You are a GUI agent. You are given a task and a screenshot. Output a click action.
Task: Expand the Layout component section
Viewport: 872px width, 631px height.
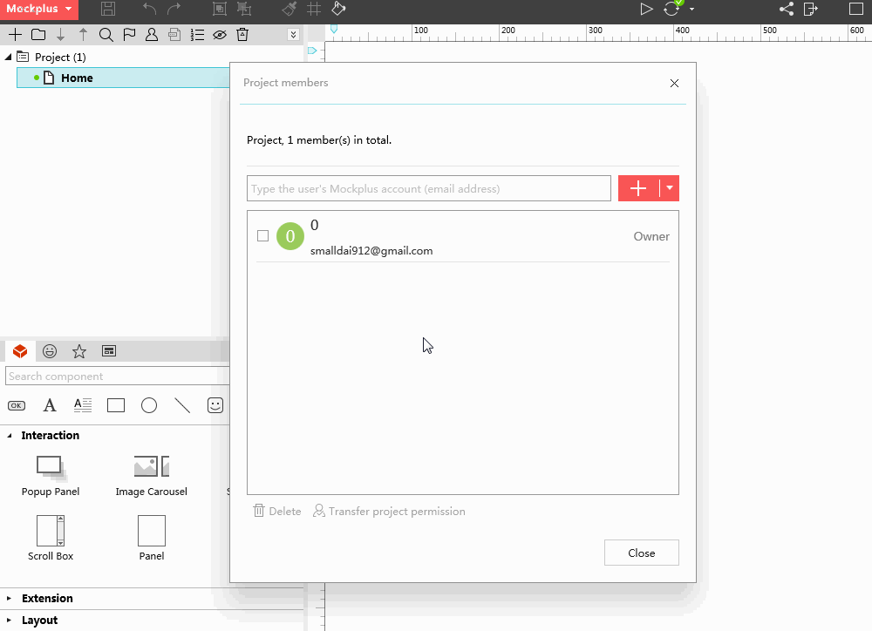(x=9, y=620)
